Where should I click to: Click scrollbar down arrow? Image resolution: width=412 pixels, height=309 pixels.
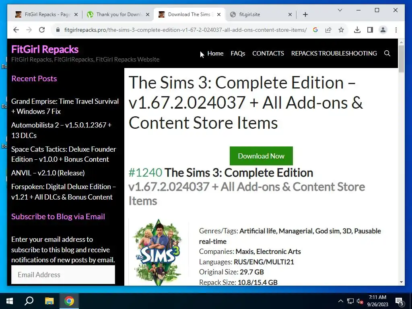401,282
